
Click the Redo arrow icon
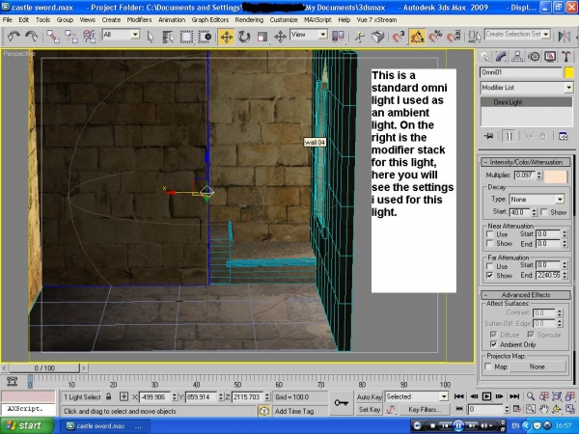click(x=32, y=37)
